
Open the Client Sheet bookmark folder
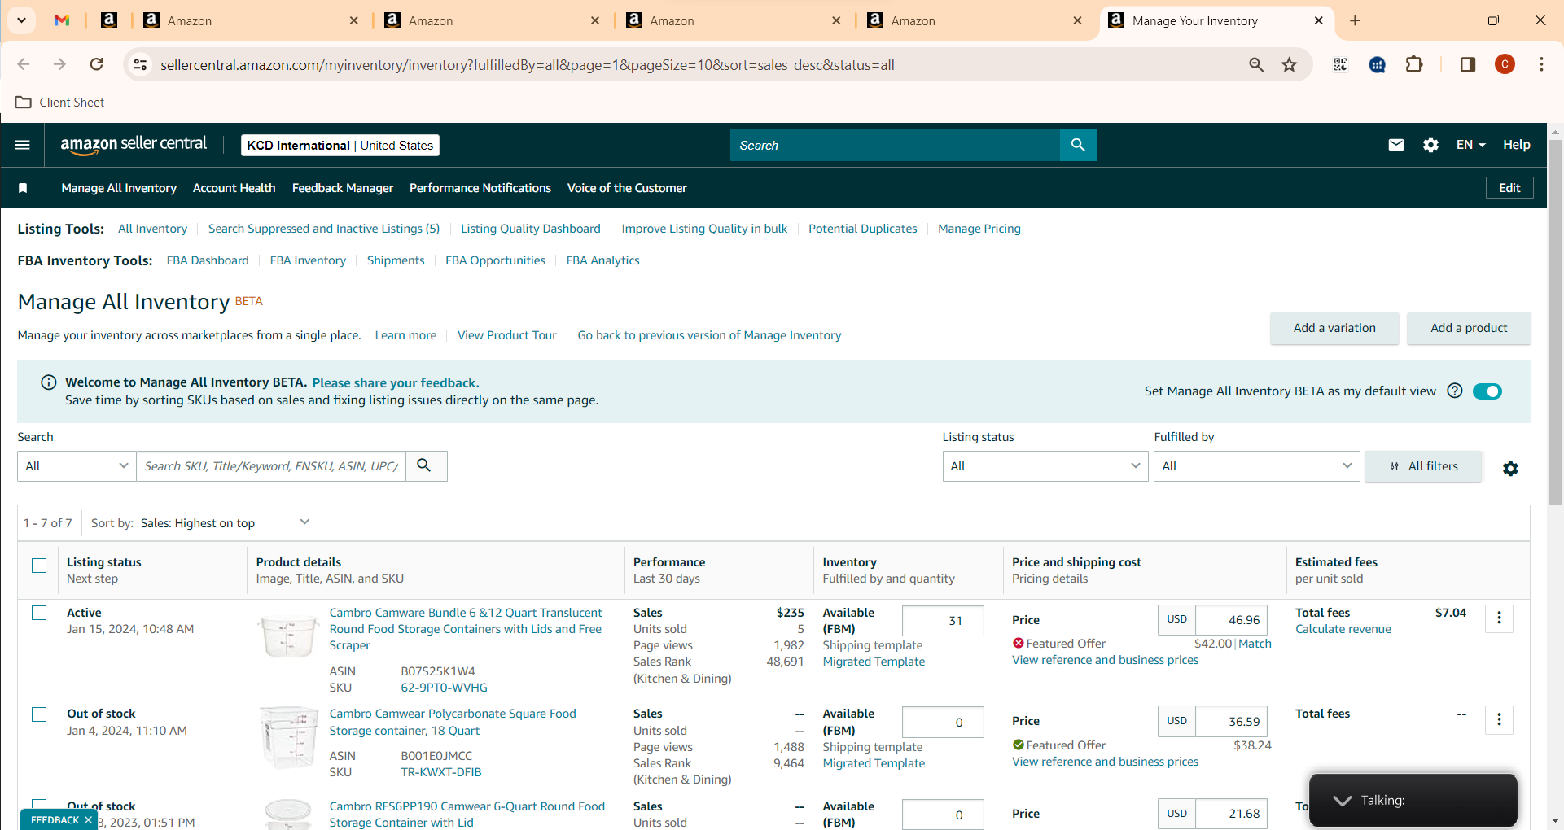coord(60,103)
